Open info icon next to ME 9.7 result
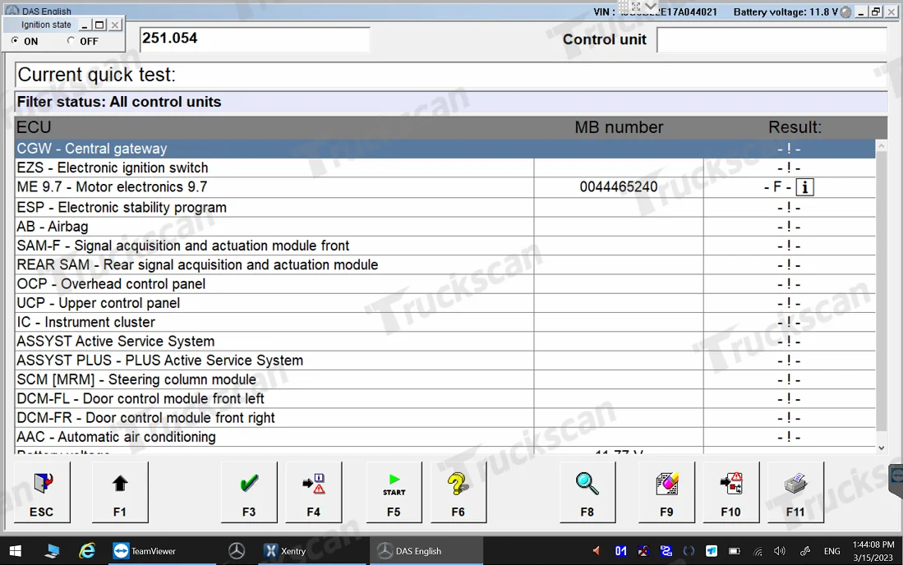The width and height of the screenshot is (903, 565). (804, 187)
